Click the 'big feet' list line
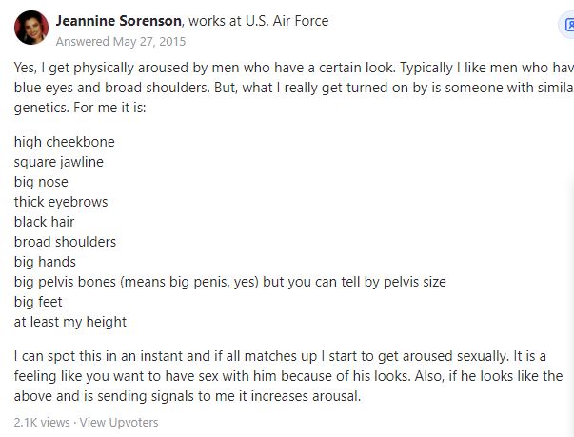 [x=37, y=302]
